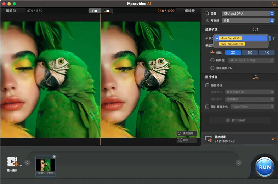This screenshot has height=184, width=278.
Task: Click the add image icon at bottom left
Action: [12, 162]
